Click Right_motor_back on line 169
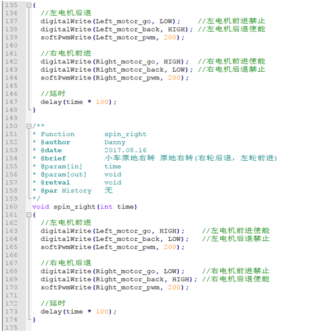Screen dimensions: 310x332 coord(130,279)
